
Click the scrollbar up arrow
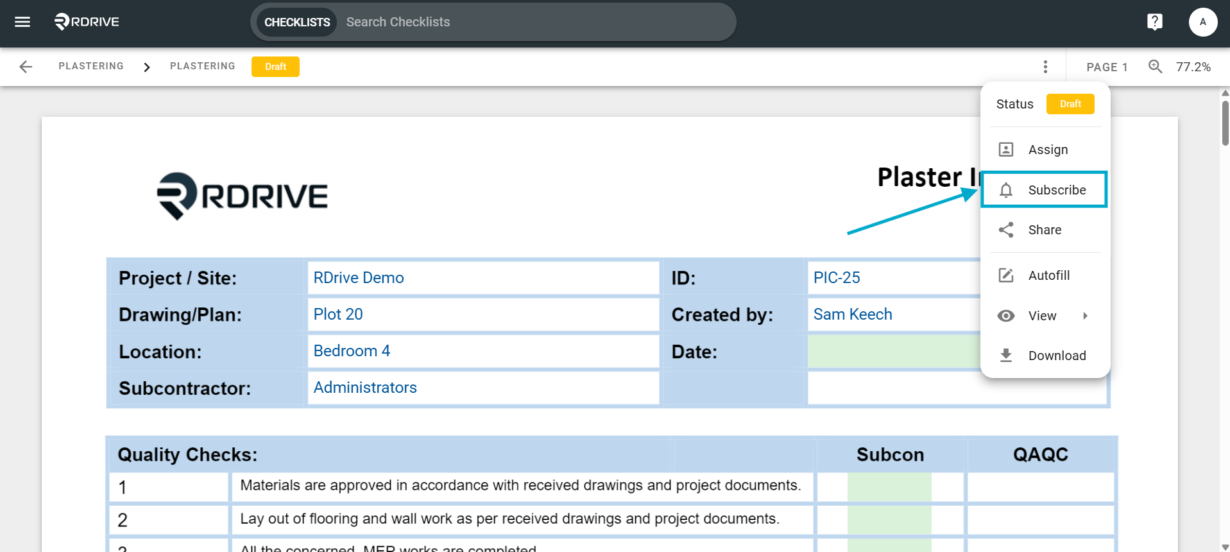(1225, 93)
